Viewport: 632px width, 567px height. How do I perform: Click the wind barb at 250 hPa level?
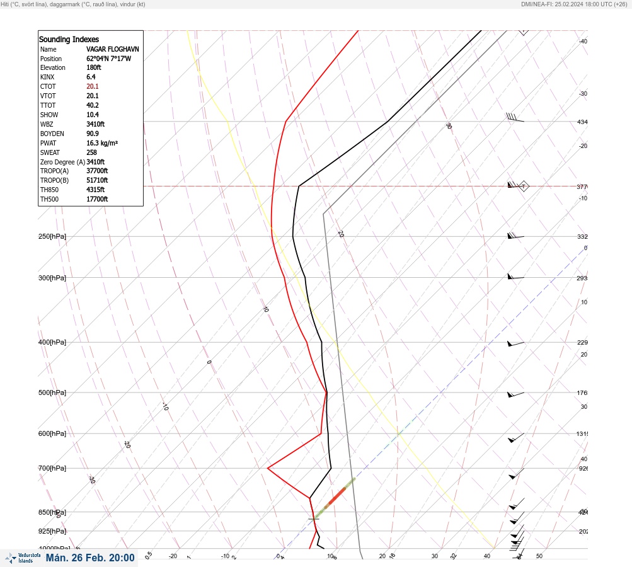[515, 236]
